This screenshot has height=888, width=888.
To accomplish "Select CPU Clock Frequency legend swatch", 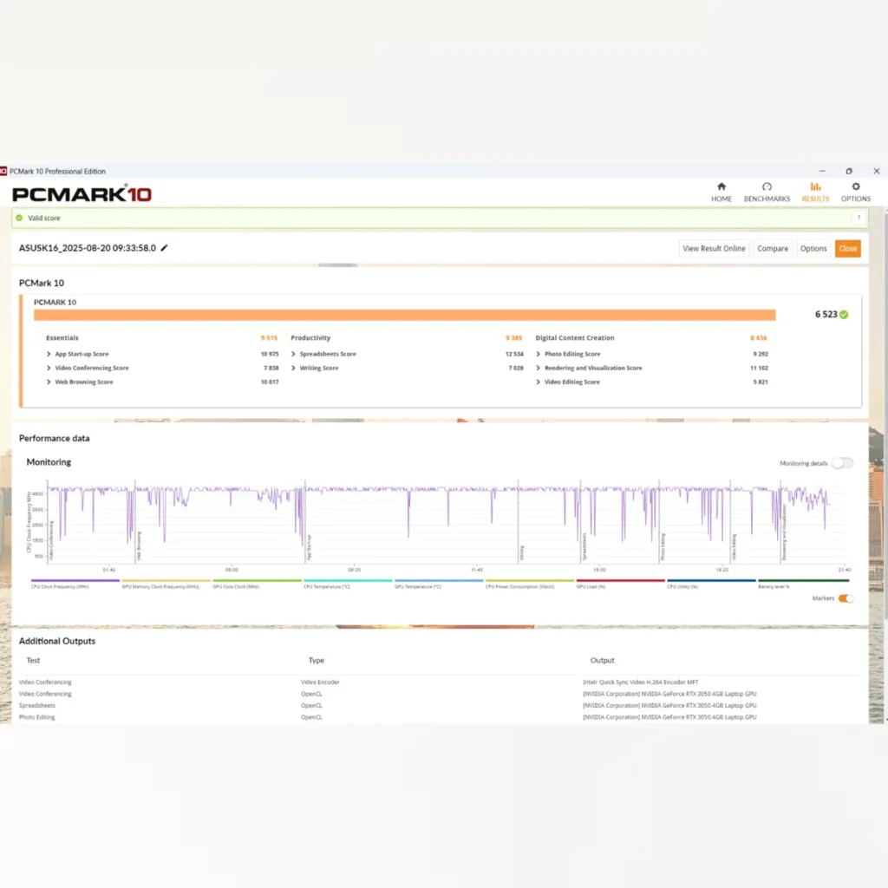I will tap(75, 580).
